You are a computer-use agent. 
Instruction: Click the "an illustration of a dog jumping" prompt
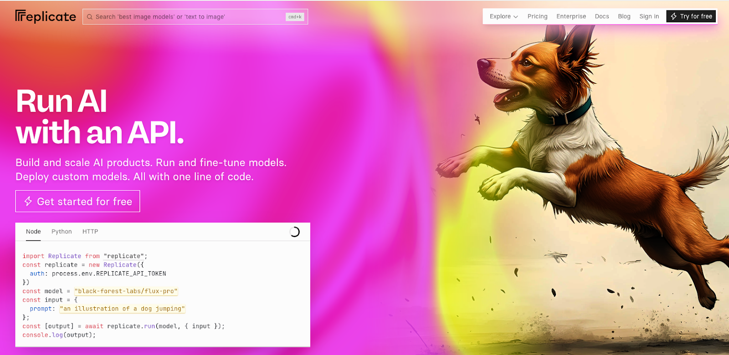click(122, 309)
